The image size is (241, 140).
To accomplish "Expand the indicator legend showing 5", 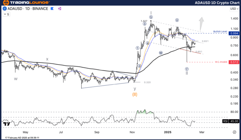I will pyautogui.click(x=6, y=14).
